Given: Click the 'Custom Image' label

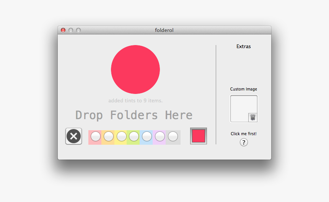Looking at the screenshot, I should 244,89.
